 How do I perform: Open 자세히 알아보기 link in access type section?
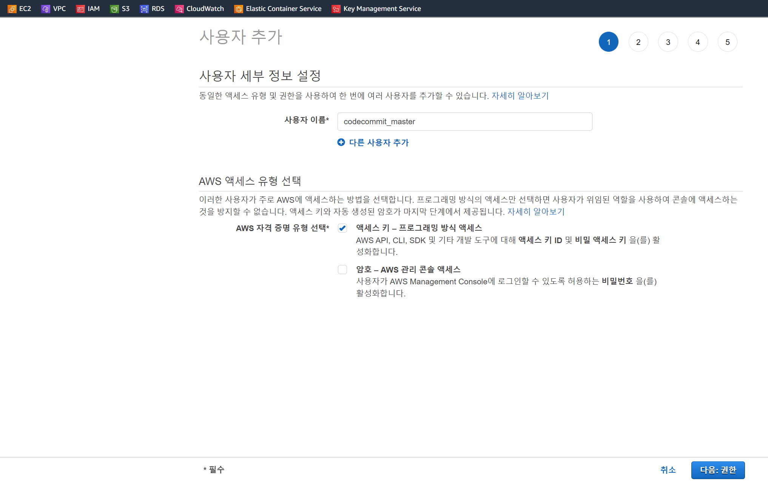coord(536,212)
